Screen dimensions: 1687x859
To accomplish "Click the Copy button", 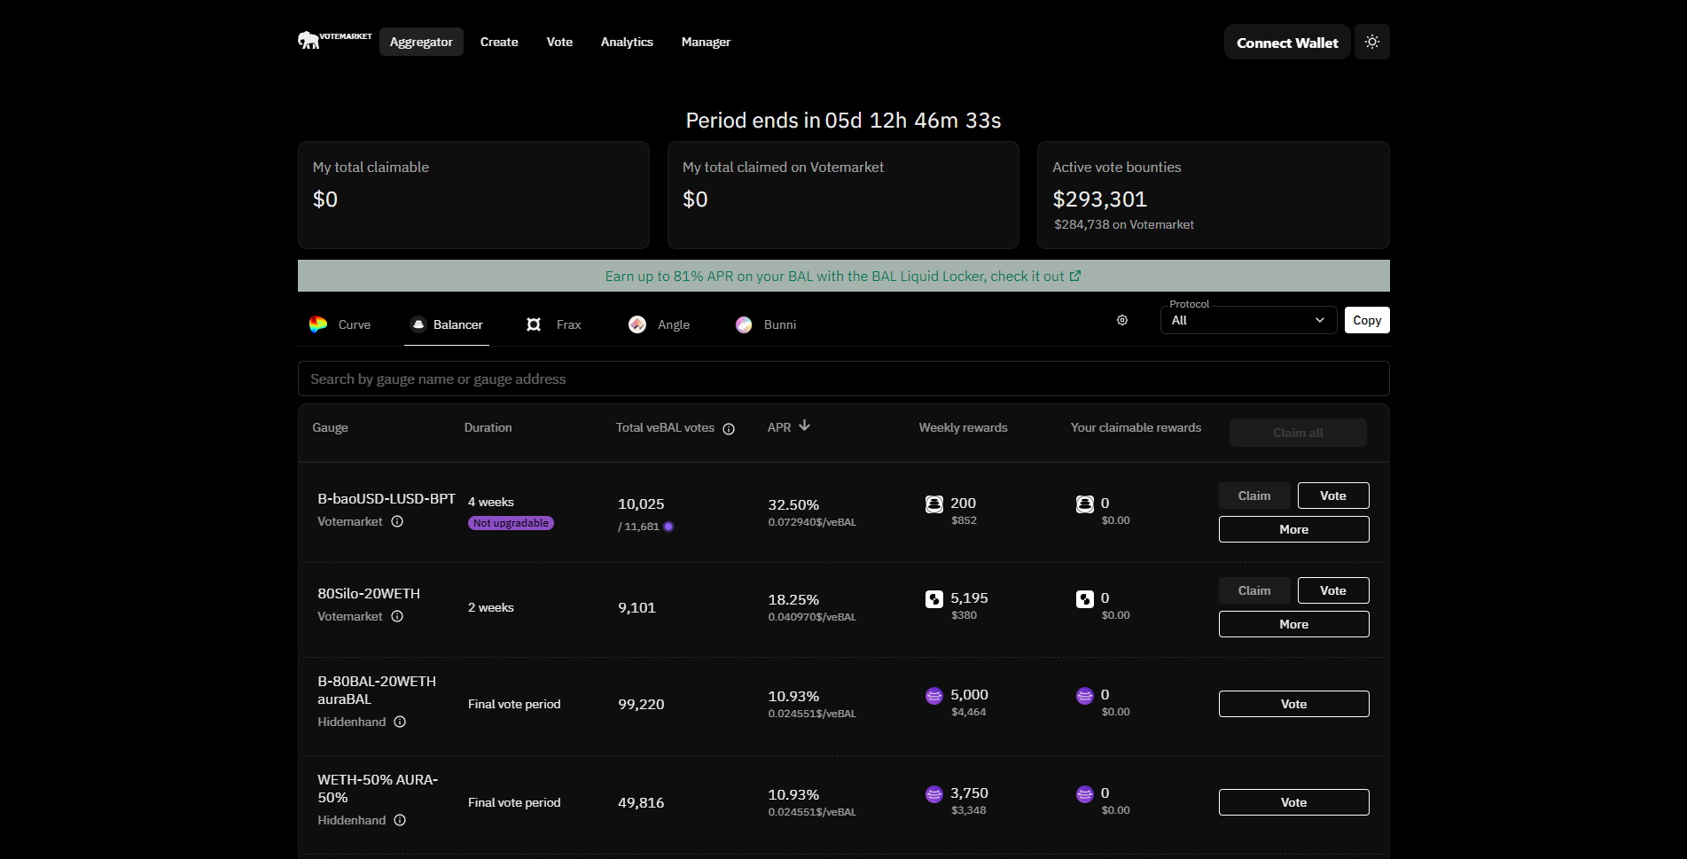I will coord(1366,320).
